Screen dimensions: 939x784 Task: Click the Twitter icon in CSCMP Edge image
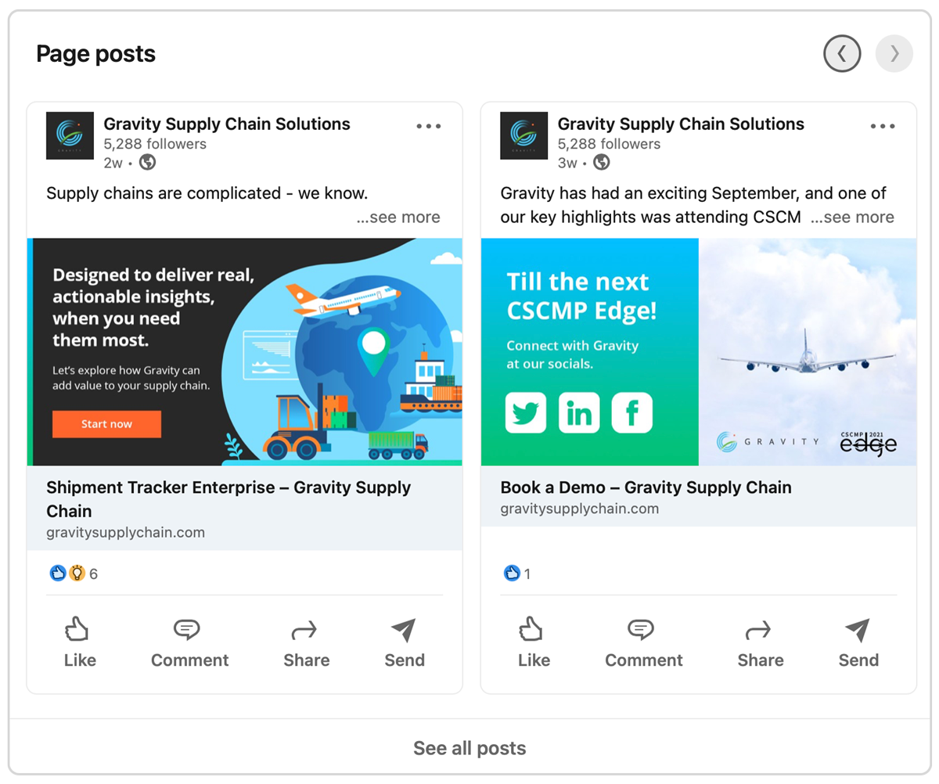[x=526, y=412]
